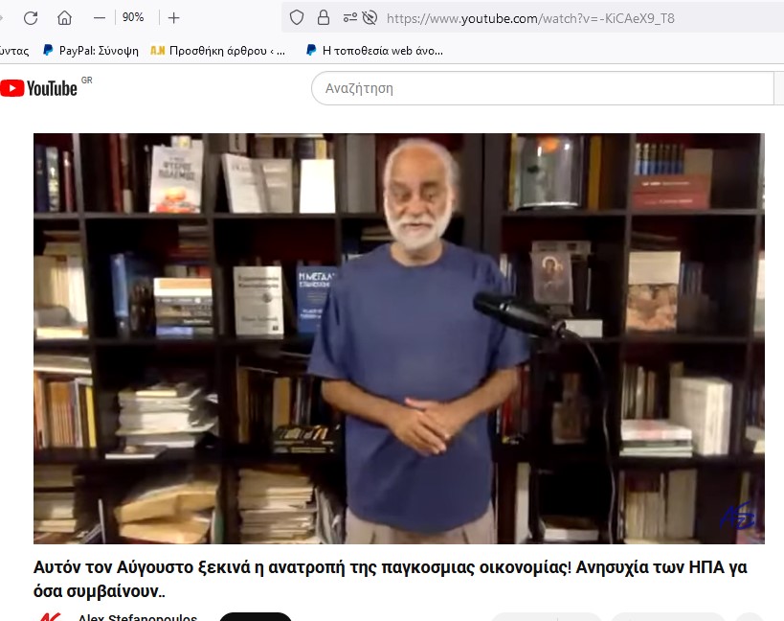The width and height of the screenshot is (784, 621).
Task: Go to the browser home page icon
Action: [64, 18]
